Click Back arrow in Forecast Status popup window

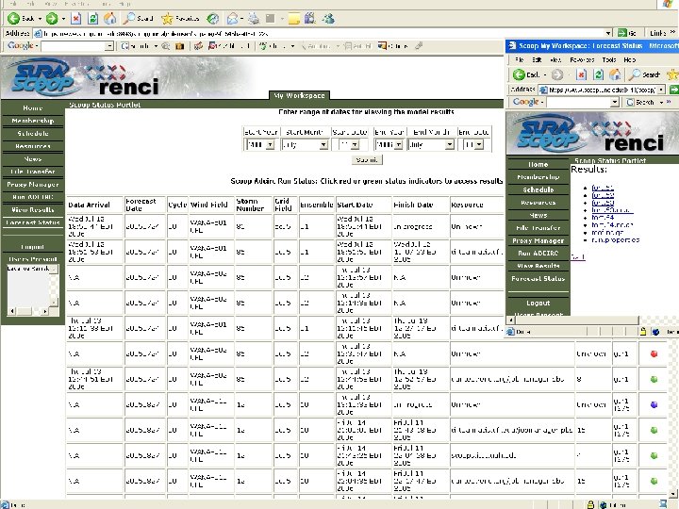pos(519,74)
